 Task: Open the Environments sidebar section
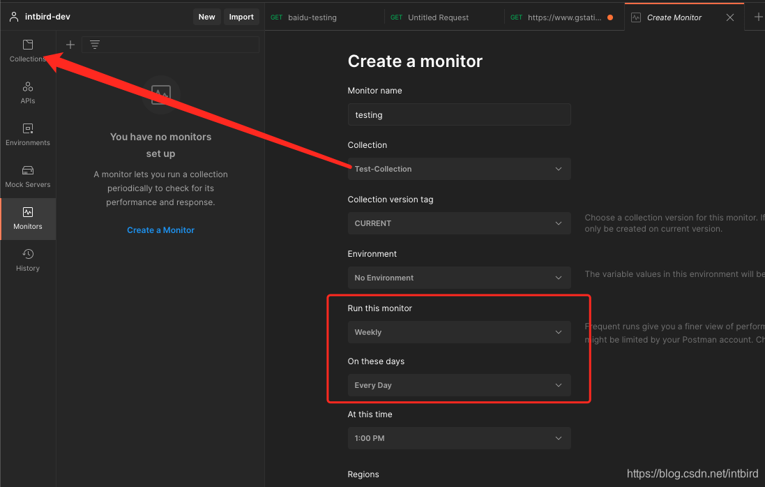click(28, 135)
